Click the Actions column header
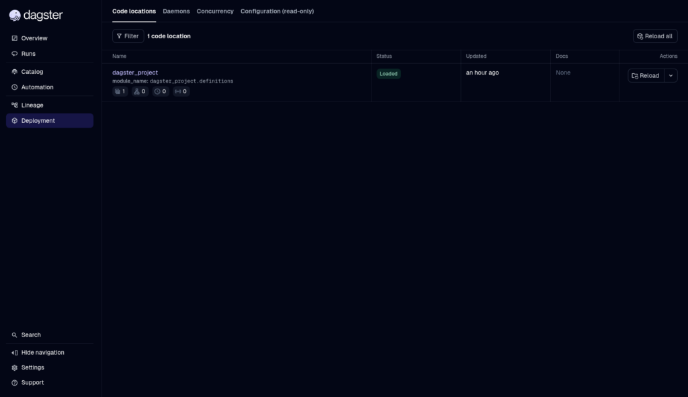The width and height of the screenshot is (688, 397). pos(669,56)
